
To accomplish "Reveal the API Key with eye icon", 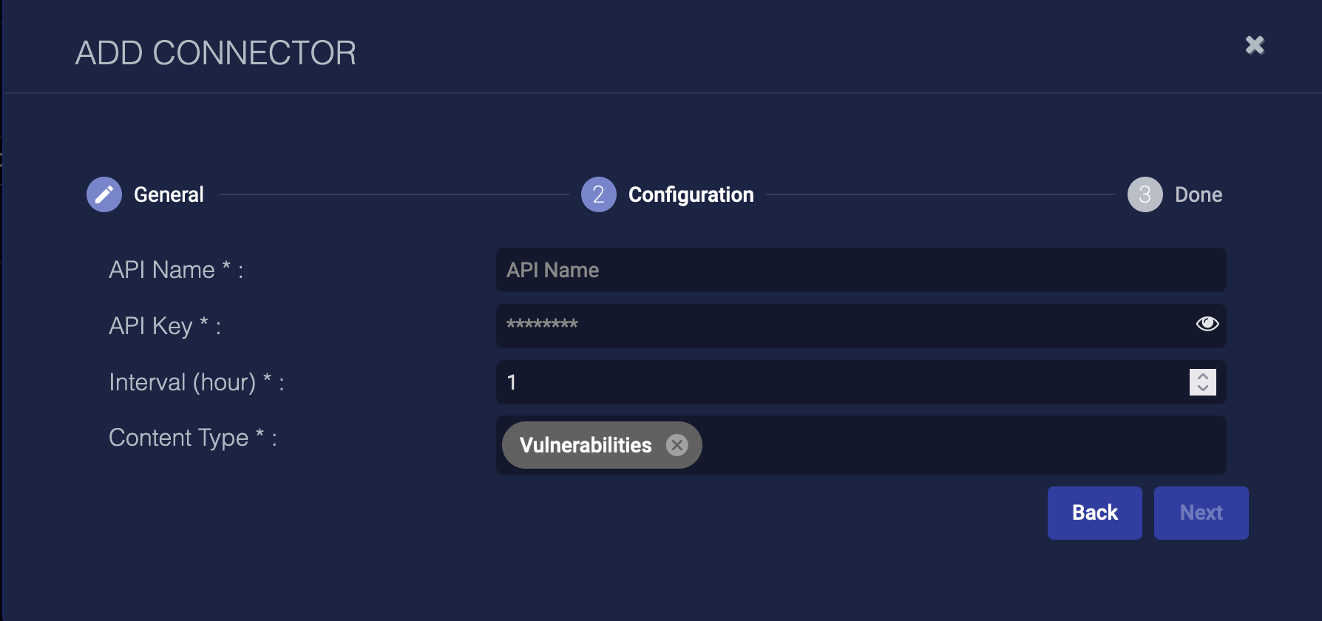I will (x=1207, y=324).
